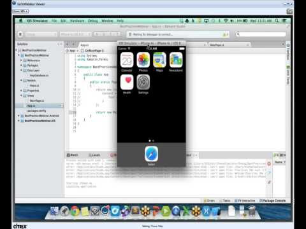Expand the References folder

tap(21, 60)
